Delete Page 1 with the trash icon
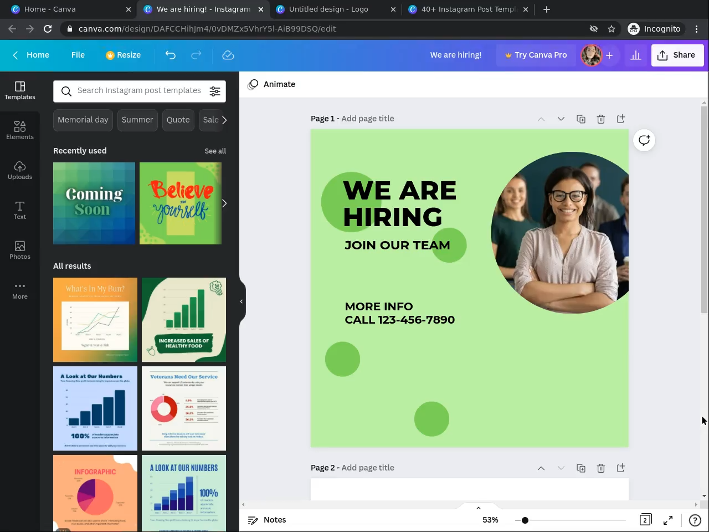 click(601, 119)
